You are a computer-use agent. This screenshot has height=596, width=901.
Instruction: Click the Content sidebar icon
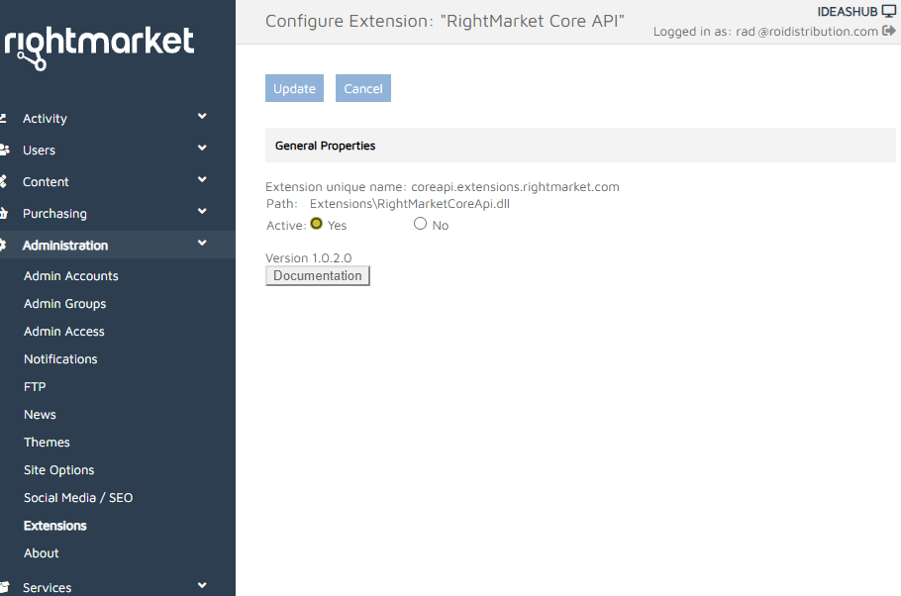pyautogui.click(x=8, y=181)
